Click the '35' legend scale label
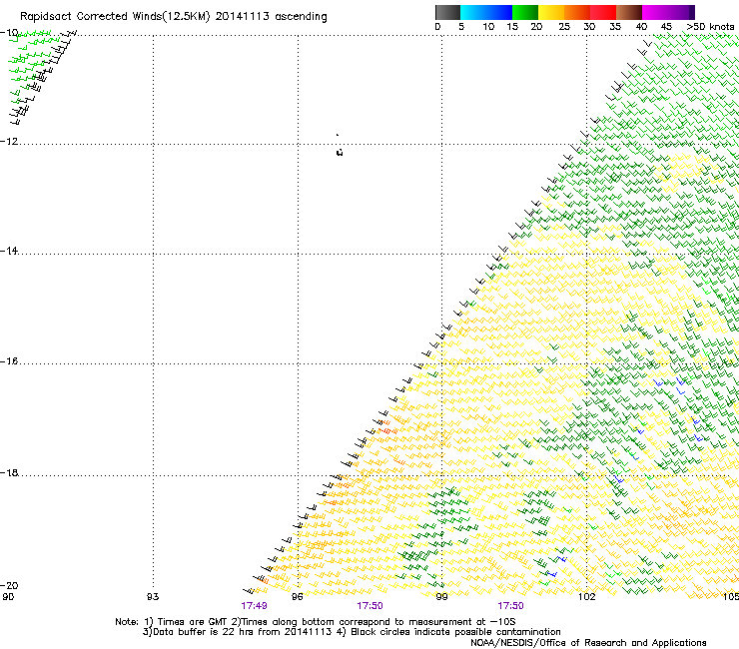Screen dimensions: 739x649 pos(615,27)
